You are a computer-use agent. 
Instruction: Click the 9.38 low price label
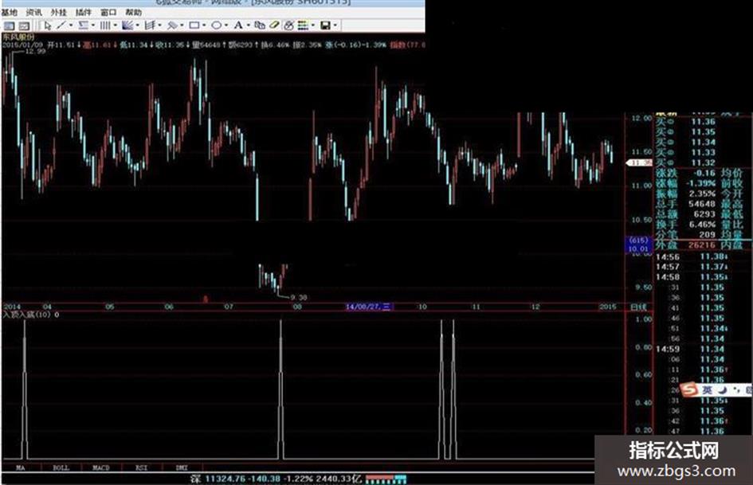pyautogui.click(x=299, y=298)
